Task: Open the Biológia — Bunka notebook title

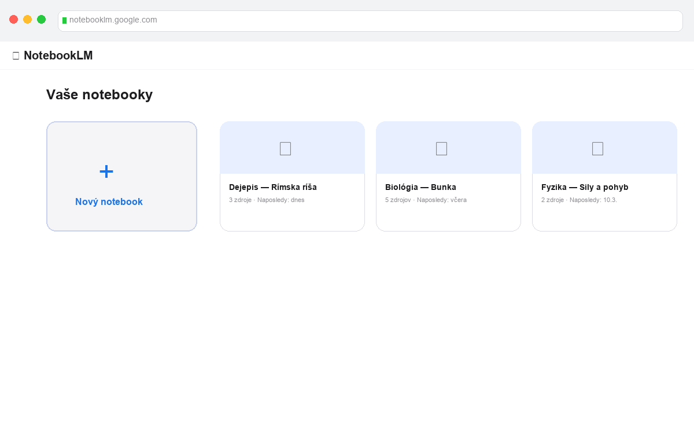Action: tap(420, 187)
